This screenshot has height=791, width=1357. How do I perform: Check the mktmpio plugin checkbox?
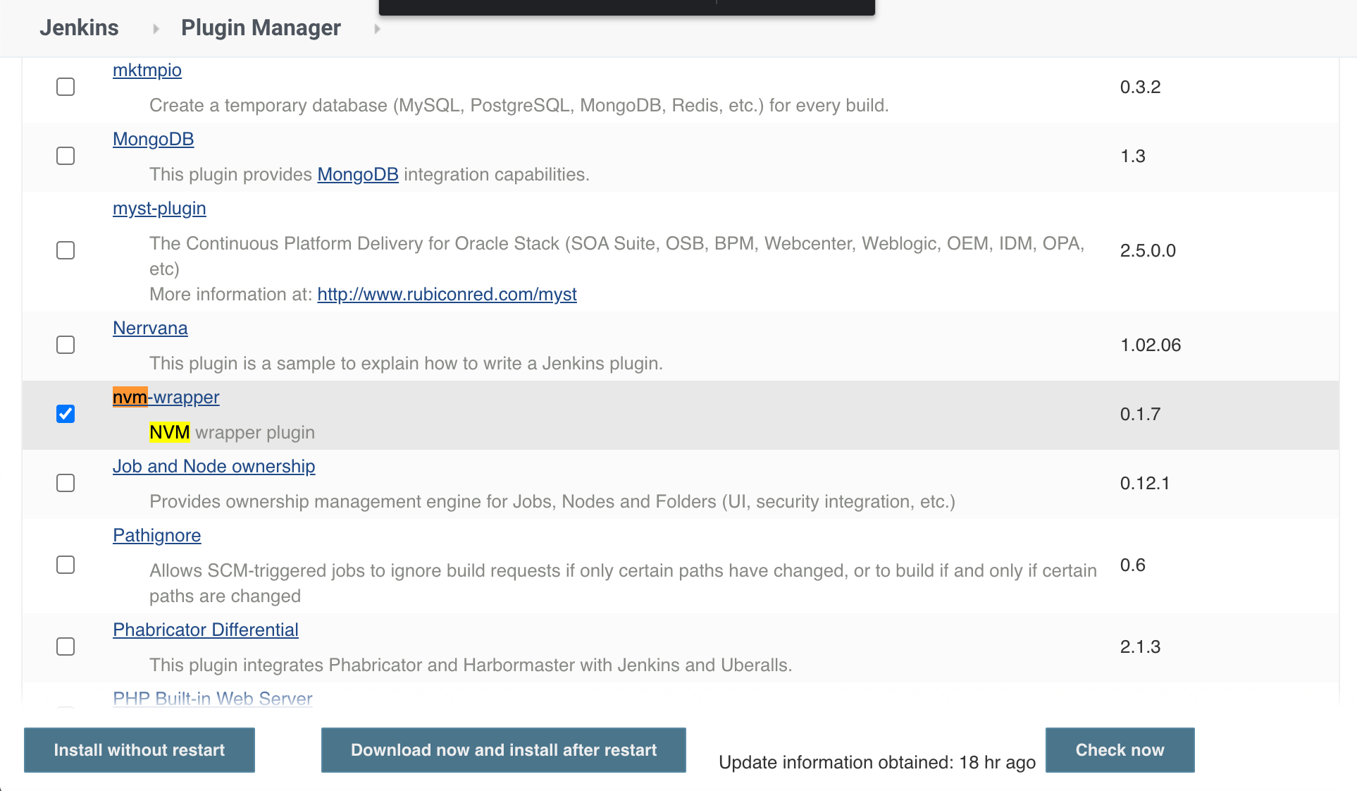click(x=66, y=87)
